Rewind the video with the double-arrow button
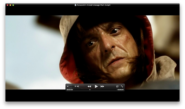The width and height of the screenshot is (185, 109). (89, 87)
